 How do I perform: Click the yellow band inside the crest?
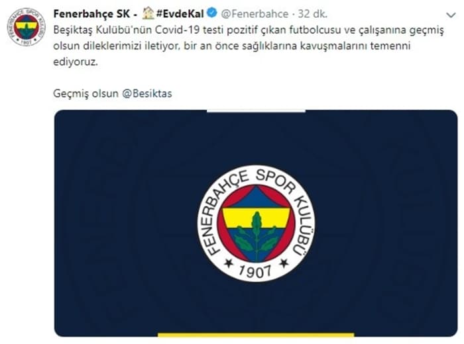click(257, 218)
